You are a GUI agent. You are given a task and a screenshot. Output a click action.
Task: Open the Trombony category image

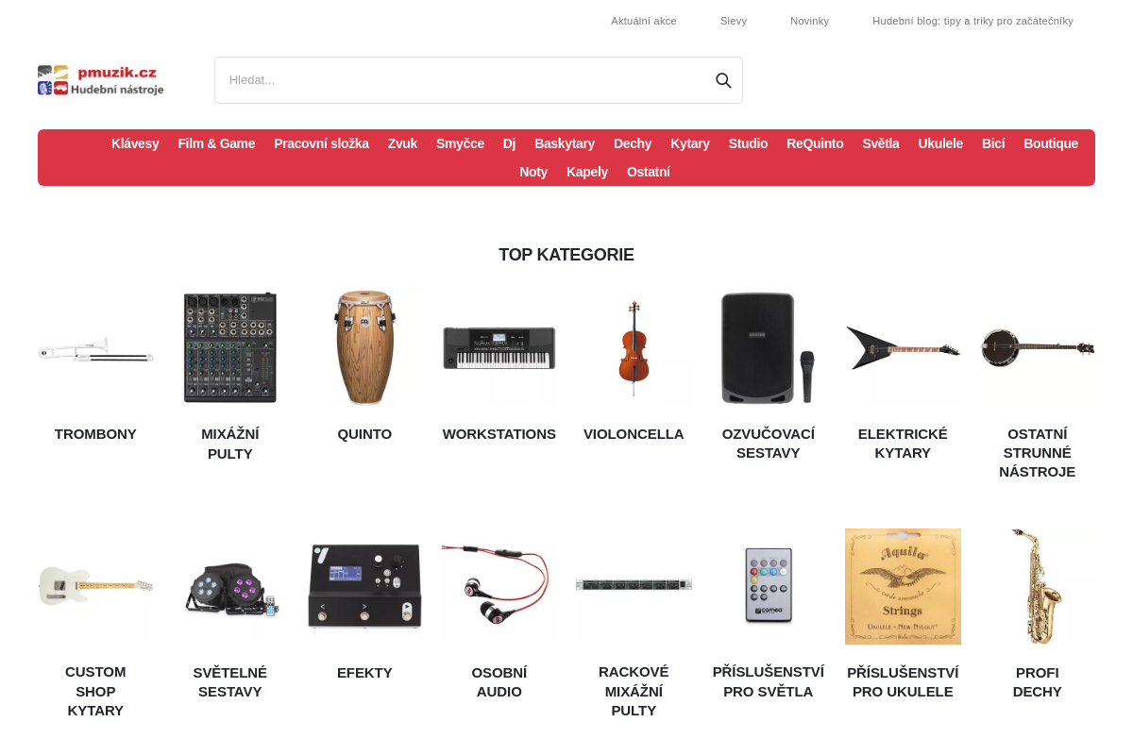(x=95, y=349)
